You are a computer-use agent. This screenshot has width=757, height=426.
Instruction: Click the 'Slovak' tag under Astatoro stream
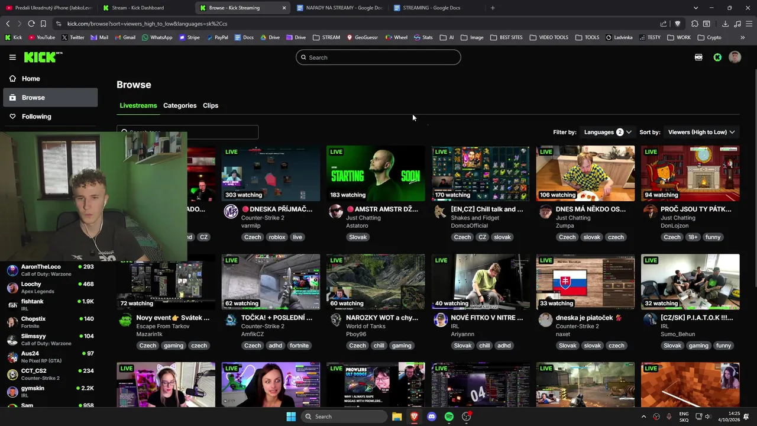coord(358,237)
